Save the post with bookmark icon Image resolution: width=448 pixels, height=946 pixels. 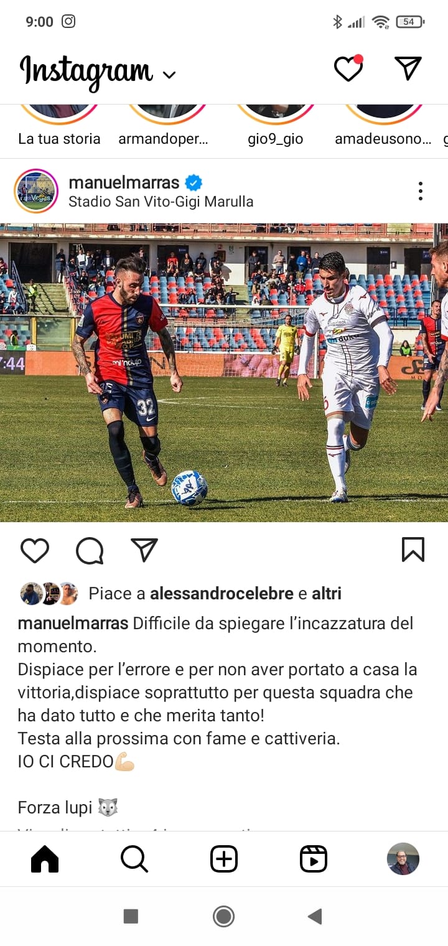pos(413,550)
